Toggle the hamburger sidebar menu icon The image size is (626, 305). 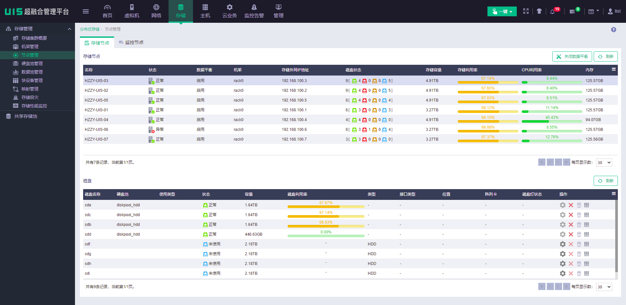point(86,11)
